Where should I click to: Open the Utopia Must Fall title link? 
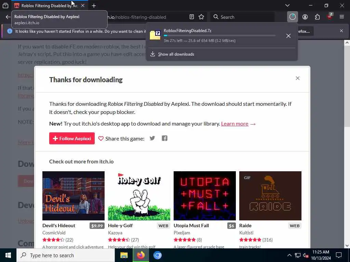(191, 225)
